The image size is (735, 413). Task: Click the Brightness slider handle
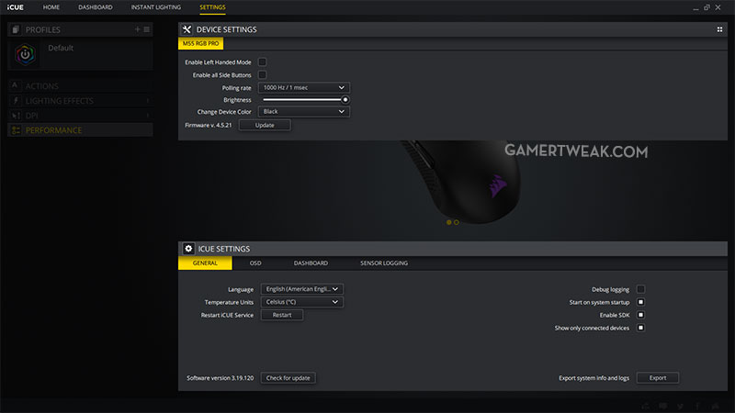pos(345,99)
